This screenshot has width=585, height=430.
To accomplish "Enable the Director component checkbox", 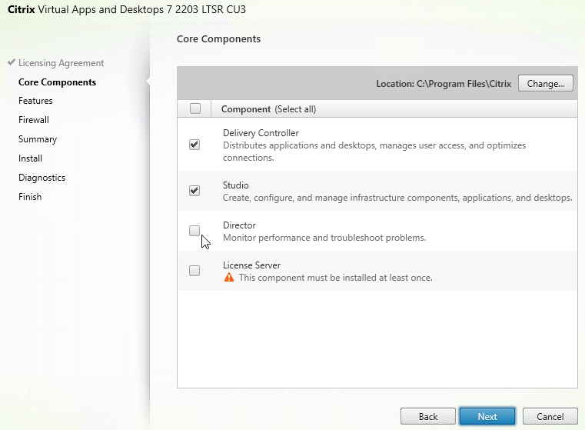I will click(x=194, y=231).
